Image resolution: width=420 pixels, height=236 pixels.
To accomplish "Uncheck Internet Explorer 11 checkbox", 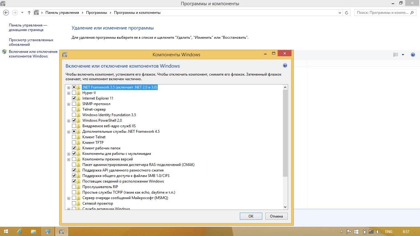I will [x=74, y=98].
